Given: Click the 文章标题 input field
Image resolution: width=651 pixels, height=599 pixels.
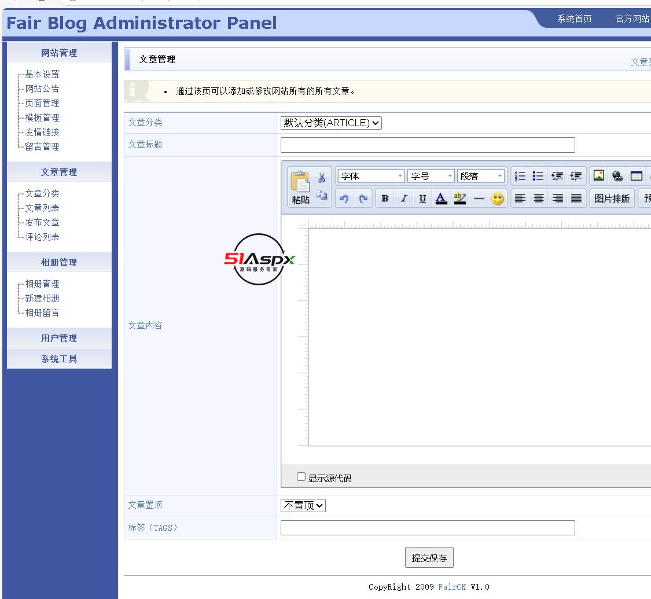Looking at the screenshot, I should click(x=428, y=145).
